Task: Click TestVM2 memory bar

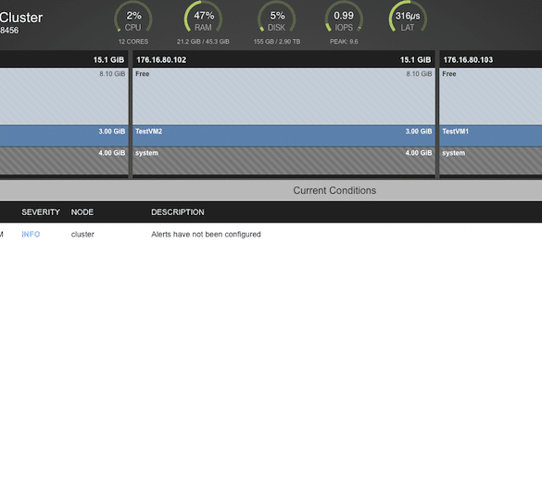Action: pos(284,136)
